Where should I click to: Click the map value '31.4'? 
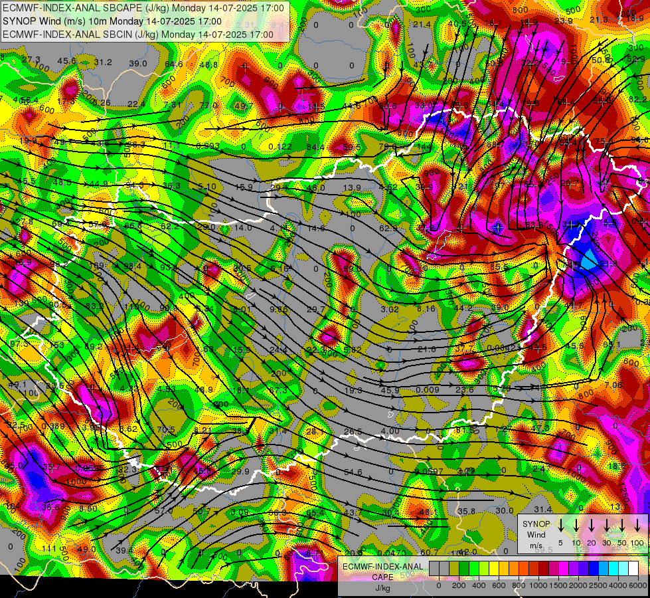(x=542, y=509)
